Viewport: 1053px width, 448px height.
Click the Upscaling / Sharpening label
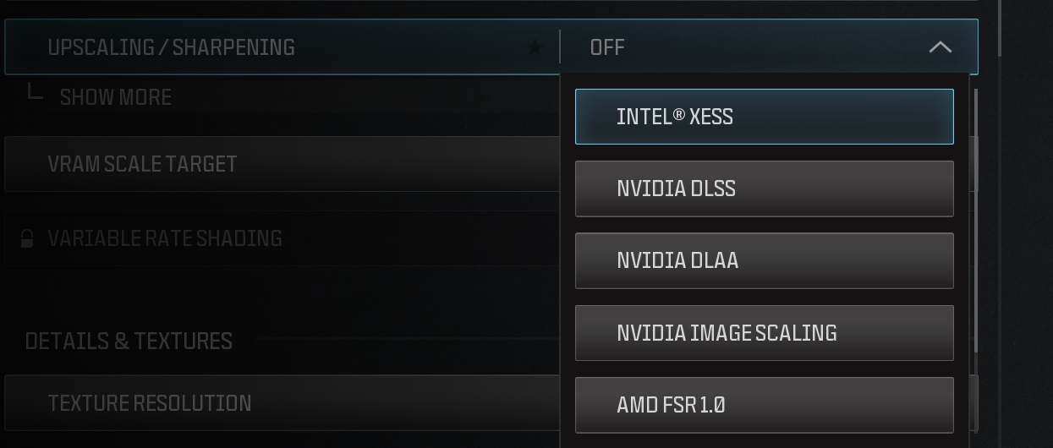pyautogui.click(x=171, y=47)
